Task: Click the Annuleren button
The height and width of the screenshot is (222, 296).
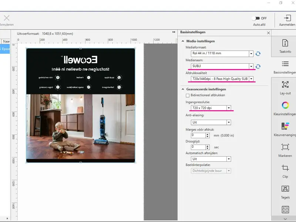Action: (x=7, y=20)
